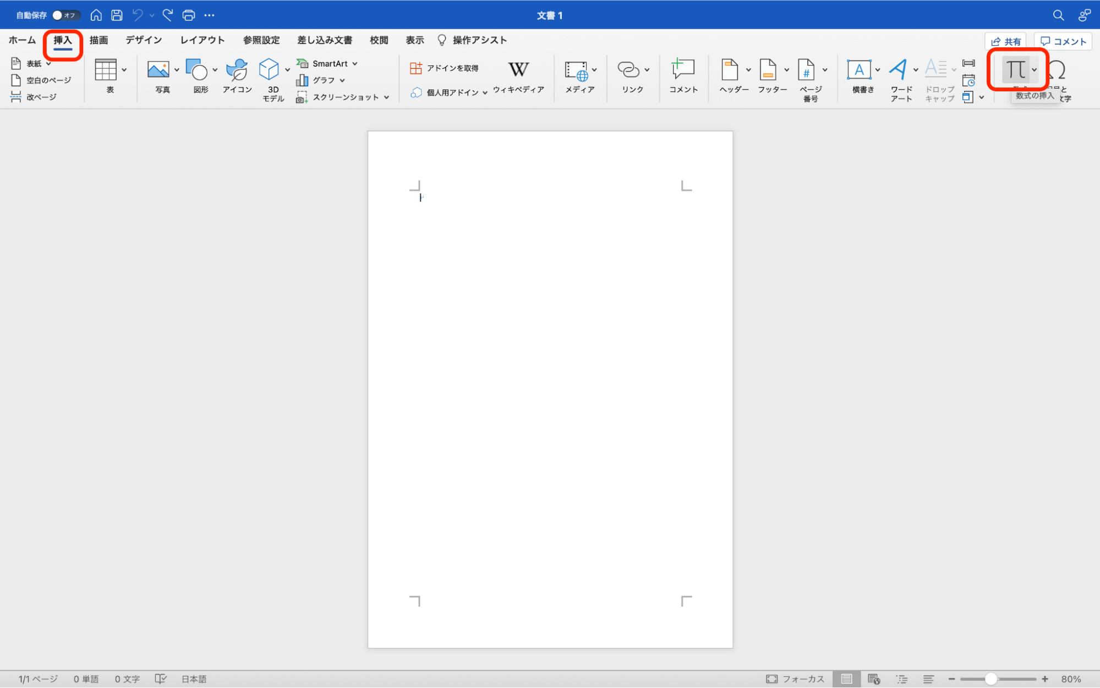1100x688 pixels.
Task: Switch to outline view icon
Action: coord(901,679)
